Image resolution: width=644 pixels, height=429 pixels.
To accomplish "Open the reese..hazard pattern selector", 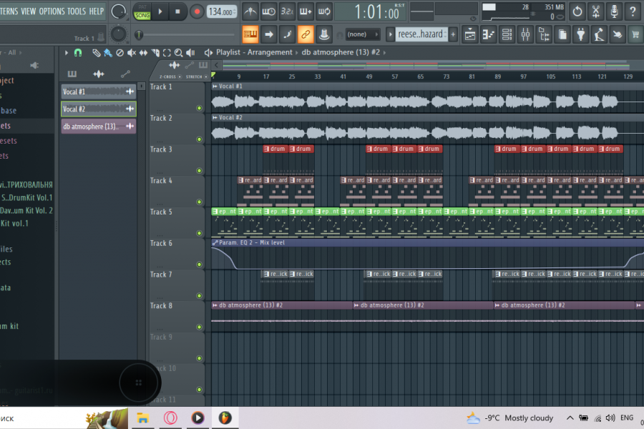I will click(421, 34).
